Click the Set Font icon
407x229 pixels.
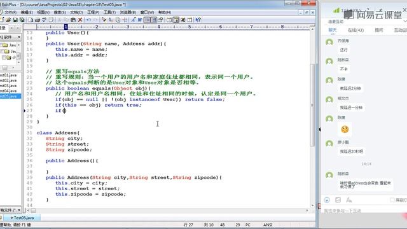click(133, 20)
